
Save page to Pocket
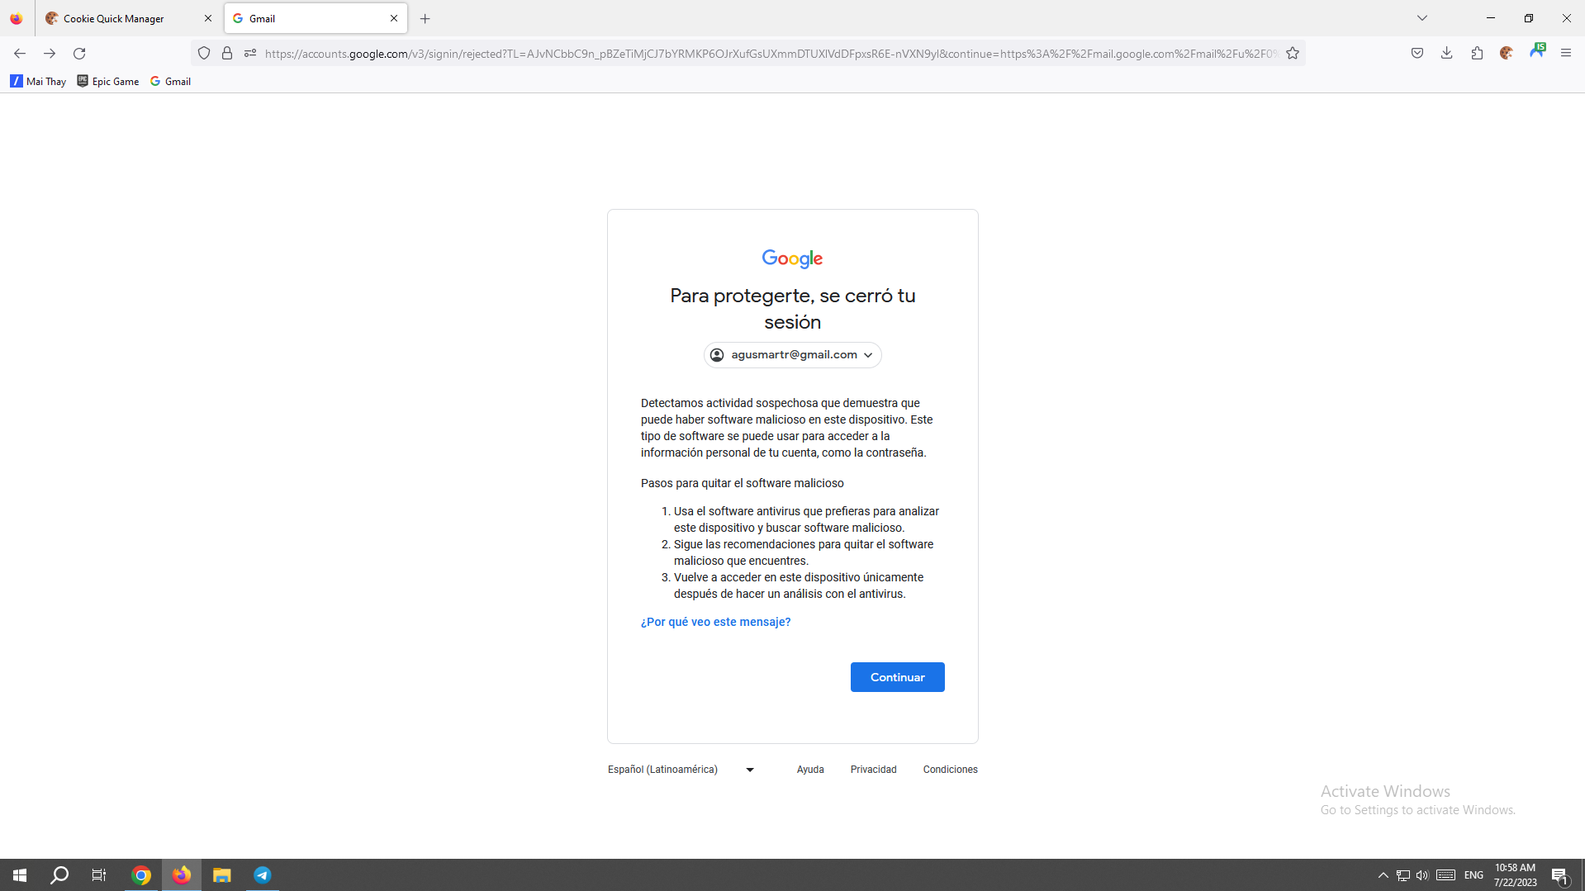click(1417, 54)
